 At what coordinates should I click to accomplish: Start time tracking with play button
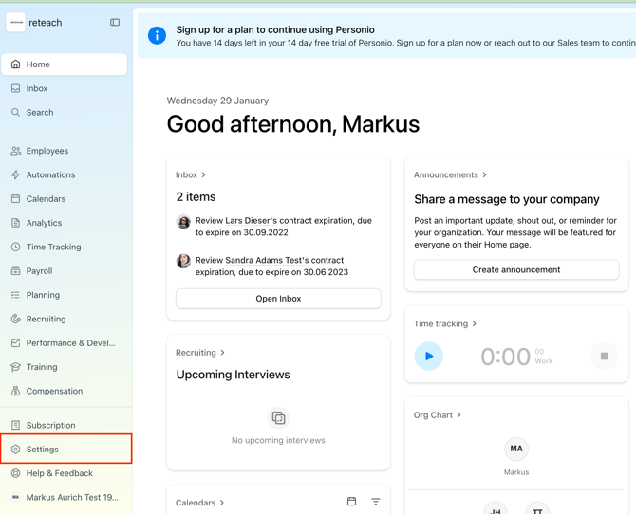click(x=428, y=356)
